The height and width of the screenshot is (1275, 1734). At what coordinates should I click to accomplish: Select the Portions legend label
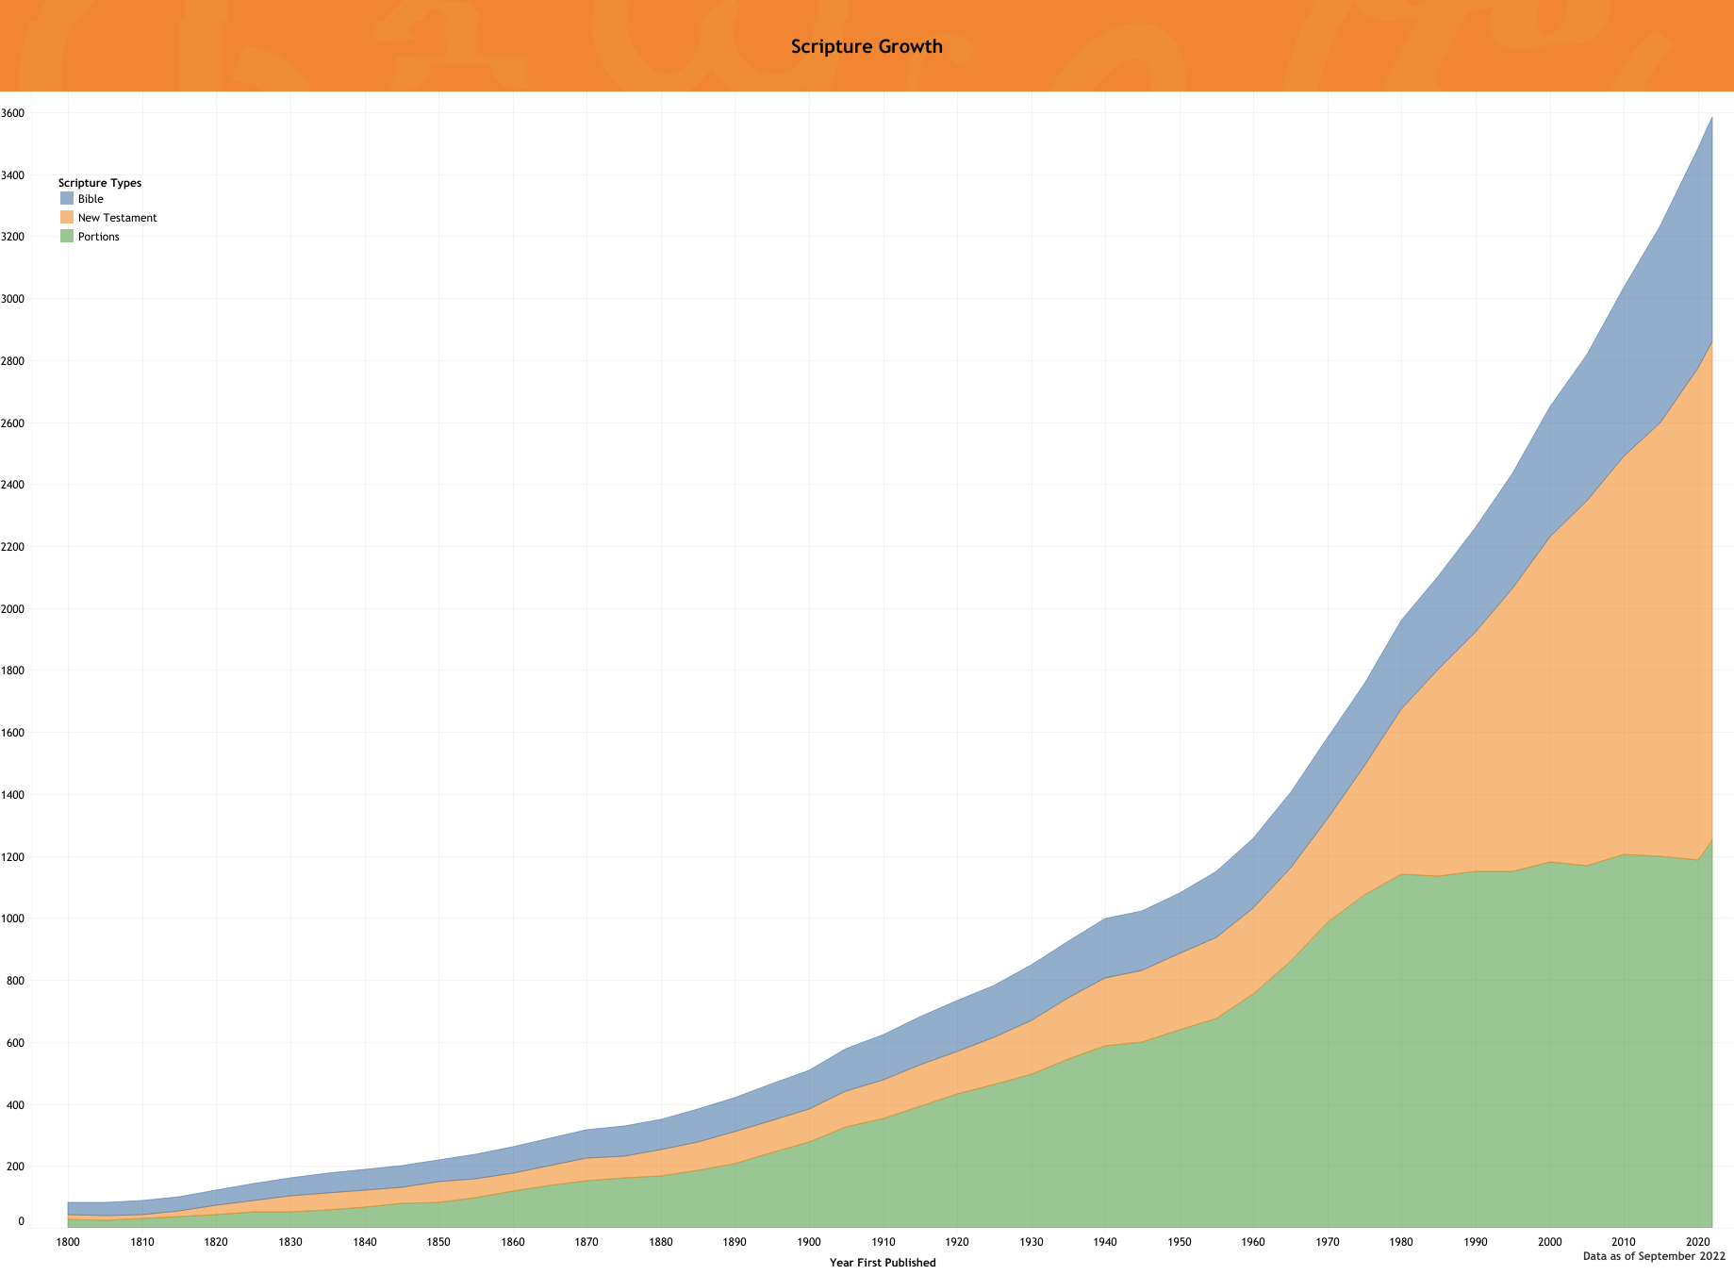[98, 237]
